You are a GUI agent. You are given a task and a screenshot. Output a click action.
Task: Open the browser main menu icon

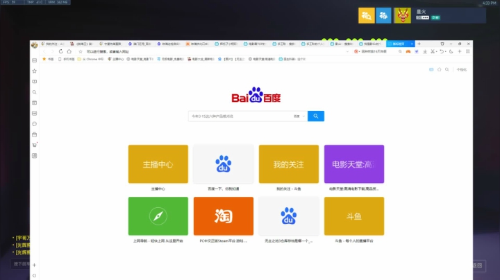click(468, 51)
